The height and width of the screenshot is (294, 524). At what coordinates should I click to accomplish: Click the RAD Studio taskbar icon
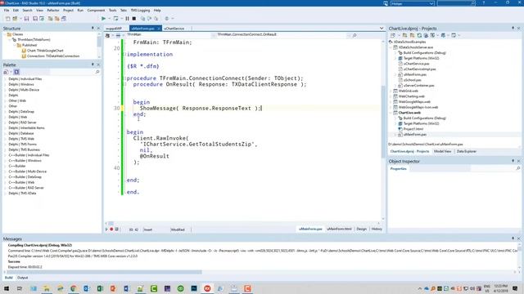tap(207, 288)
